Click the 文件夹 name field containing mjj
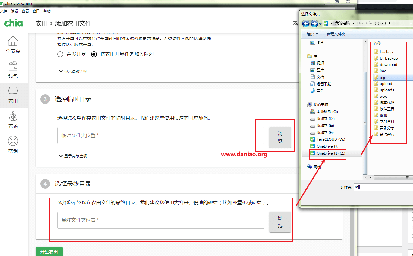The image size is (413, 256). [x=383, y=187]
